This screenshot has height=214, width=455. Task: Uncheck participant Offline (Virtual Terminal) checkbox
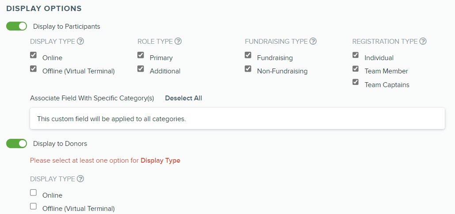[34, 69]
